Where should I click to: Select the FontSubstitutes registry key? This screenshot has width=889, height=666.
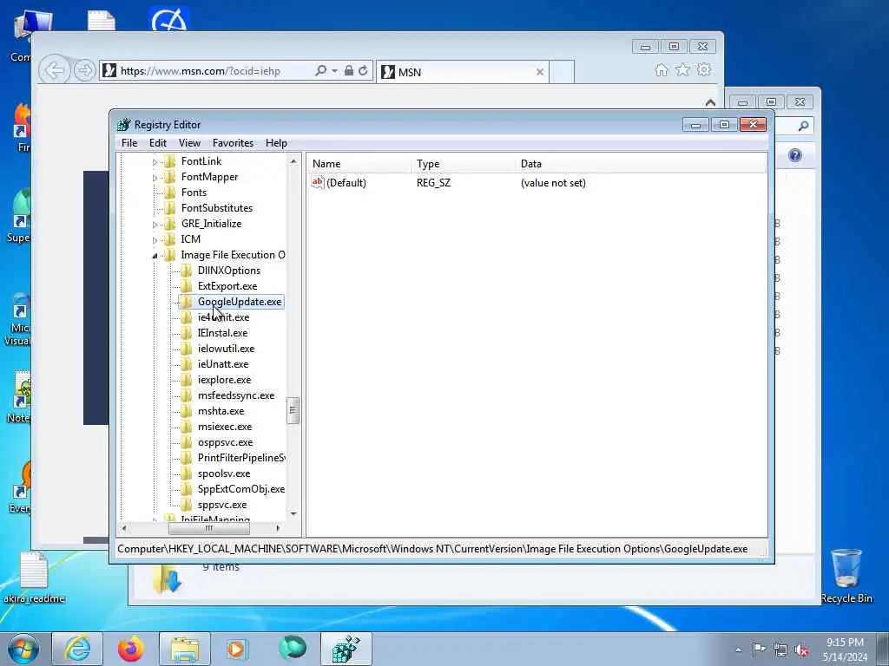[x=216, y=208]
